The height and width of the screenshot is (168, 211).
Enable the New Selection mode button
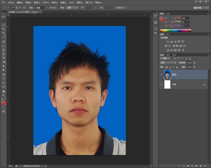tap(13, 7)
